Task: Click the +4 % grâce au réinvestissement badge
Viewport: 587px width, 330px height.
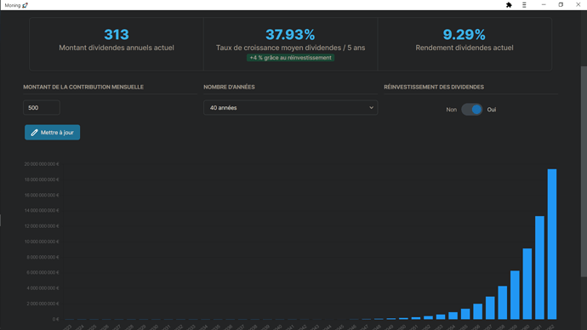Action: click(x=290, y=58)
